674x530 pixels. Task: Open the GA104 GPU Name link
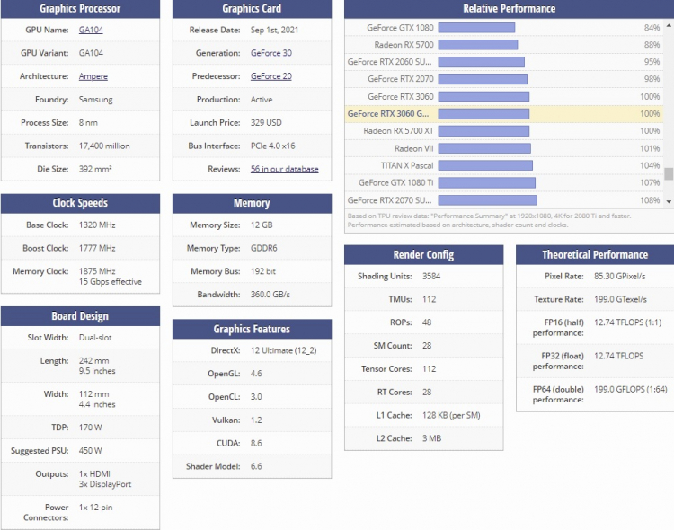[x=90, y=30]
